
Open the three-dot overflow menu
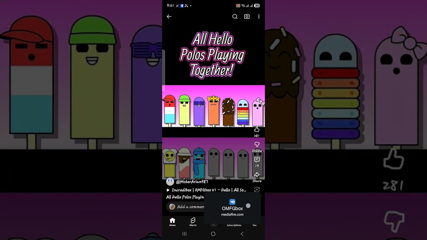pos(259,17)
